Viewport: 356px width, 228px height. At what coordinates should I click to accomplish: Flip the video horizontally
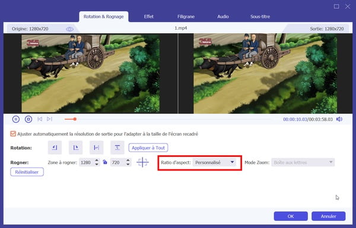coord(97,148)
